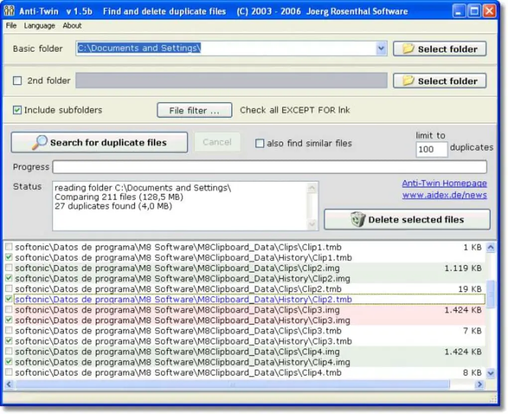Image resolution: width=508 pixels, height=414 pixels.
Task: Click Select folder button for 2nd folder
Action: click(440, 80)
